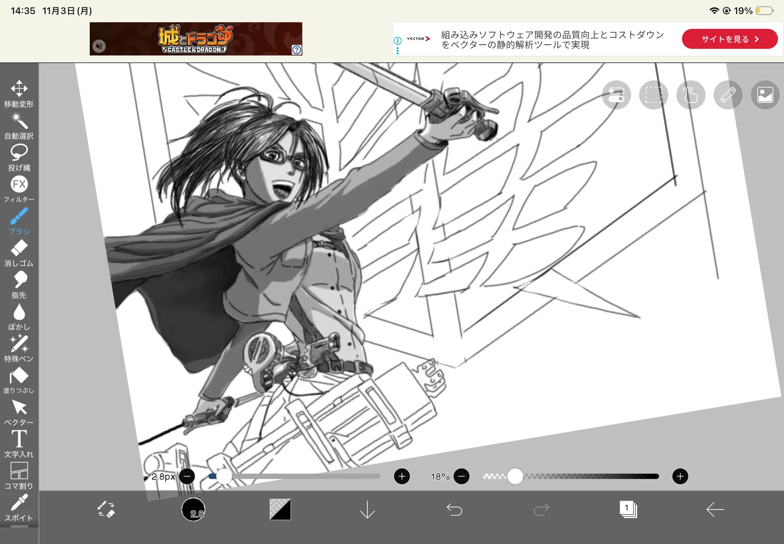Screen dimensions: 784x544
Task: Open the 2.8 brush settings circle
Action: point(193,510)
